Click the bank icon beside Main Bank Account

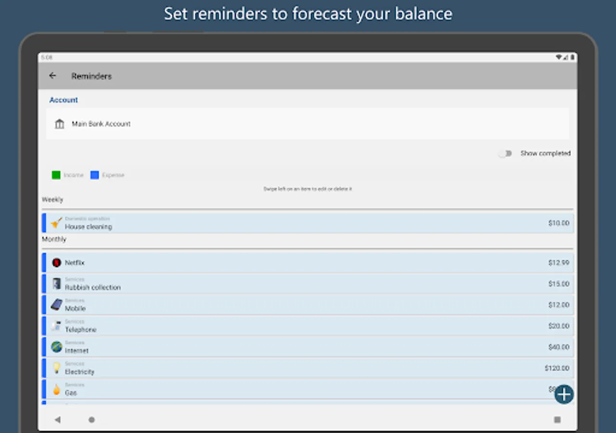59,124
